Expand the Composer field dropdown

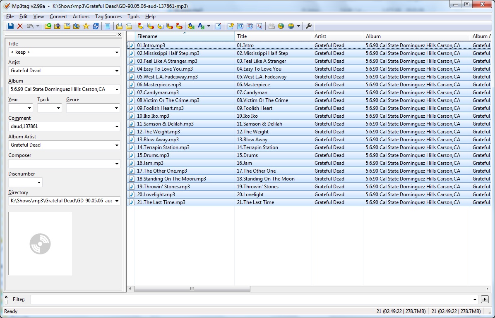pos(117,164)
